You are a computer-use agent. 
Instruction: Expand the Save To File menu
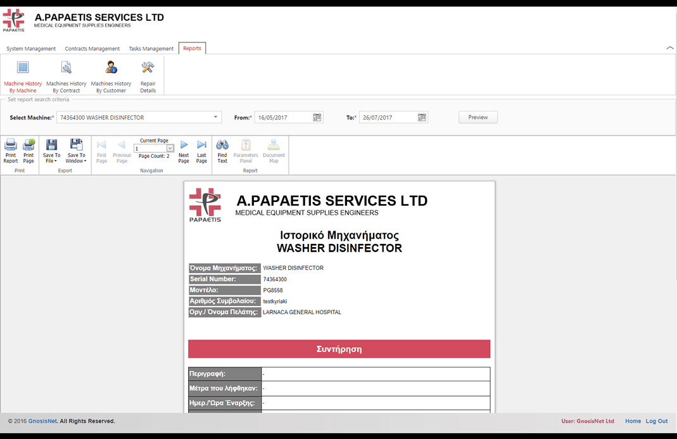[x=52, y=151]
